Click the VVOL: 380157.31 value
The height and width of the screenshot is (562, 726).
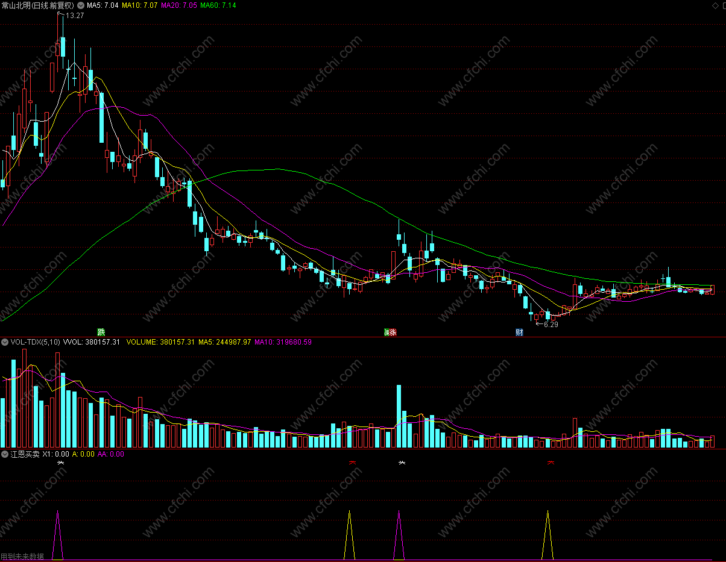coord(92,342)
